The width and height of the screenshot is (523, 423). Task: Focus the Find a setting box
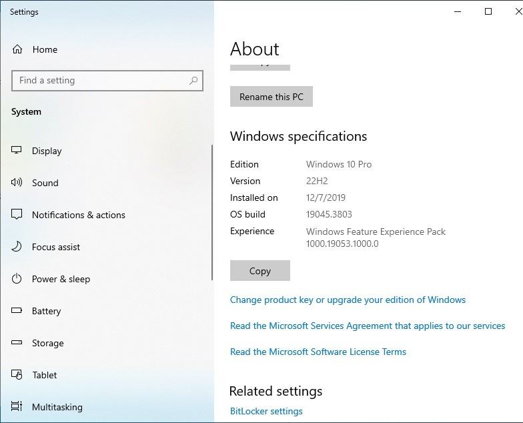(x=107, y=80)
